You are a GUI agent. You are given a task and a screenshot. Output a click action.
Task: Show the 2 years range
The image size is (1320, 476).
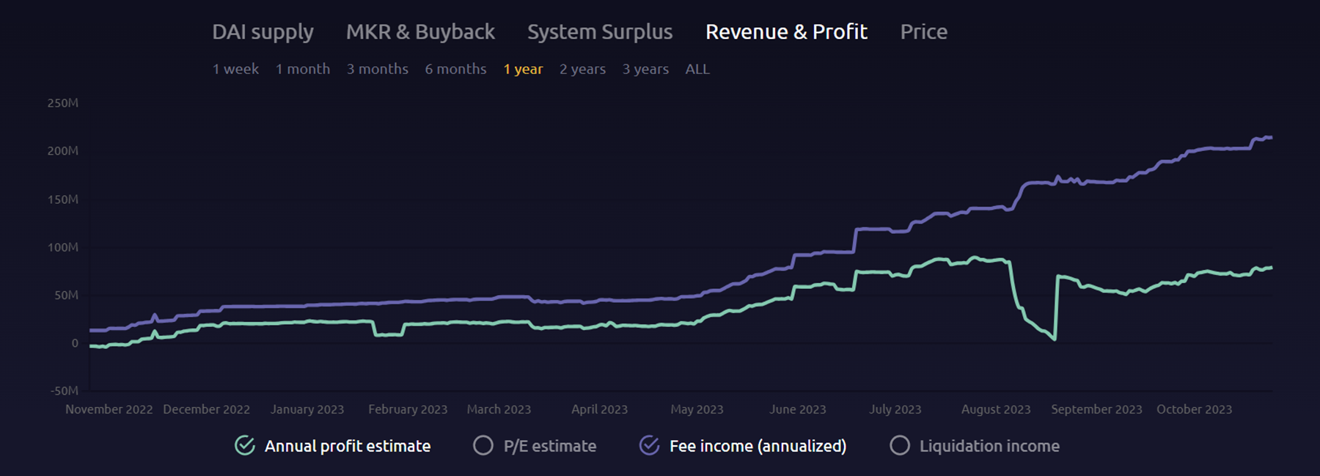[x=582, y=69]
